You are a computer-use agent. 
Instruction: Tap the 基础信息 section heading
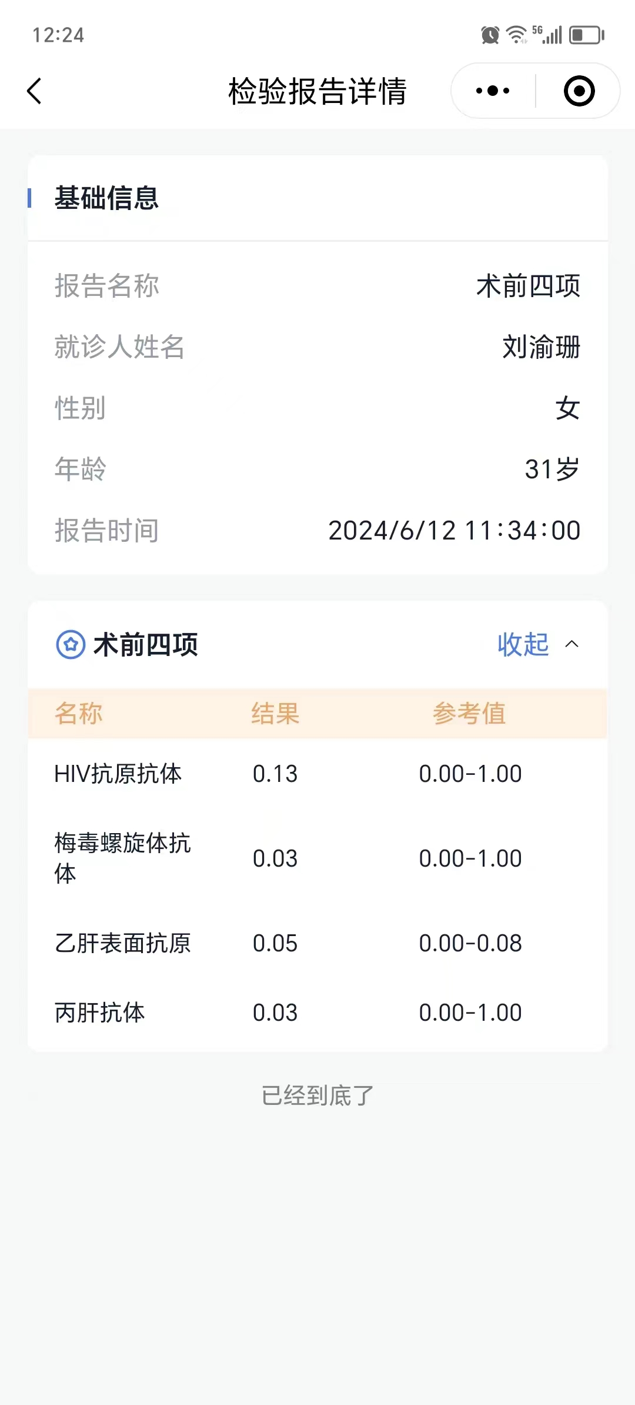coord(106,198)
